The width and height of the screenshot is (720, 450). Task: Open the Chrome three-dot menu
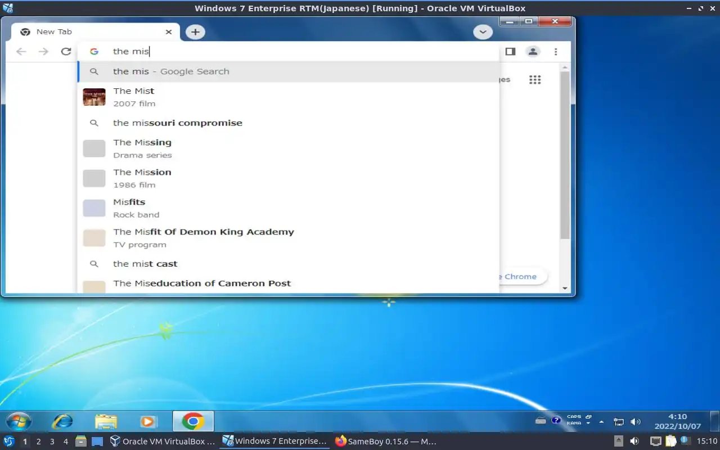point(556,51)
